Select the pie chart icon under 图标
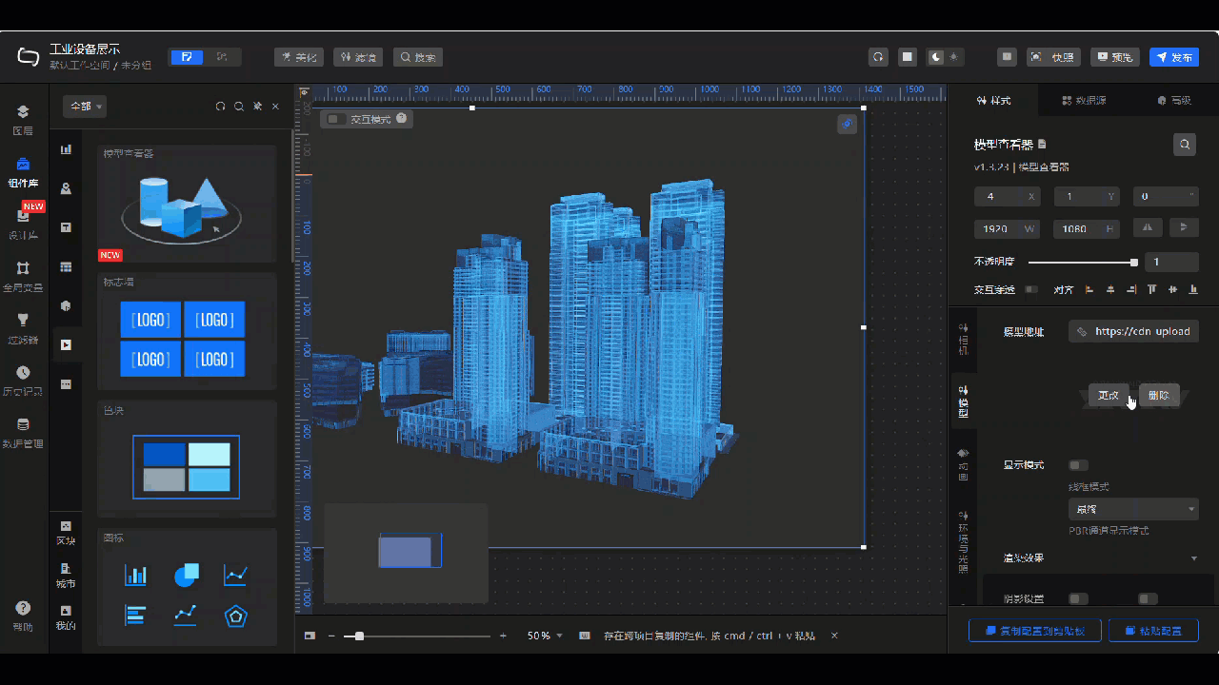The height and width of the screenshot is (685, 1219). tap(186, 575)
